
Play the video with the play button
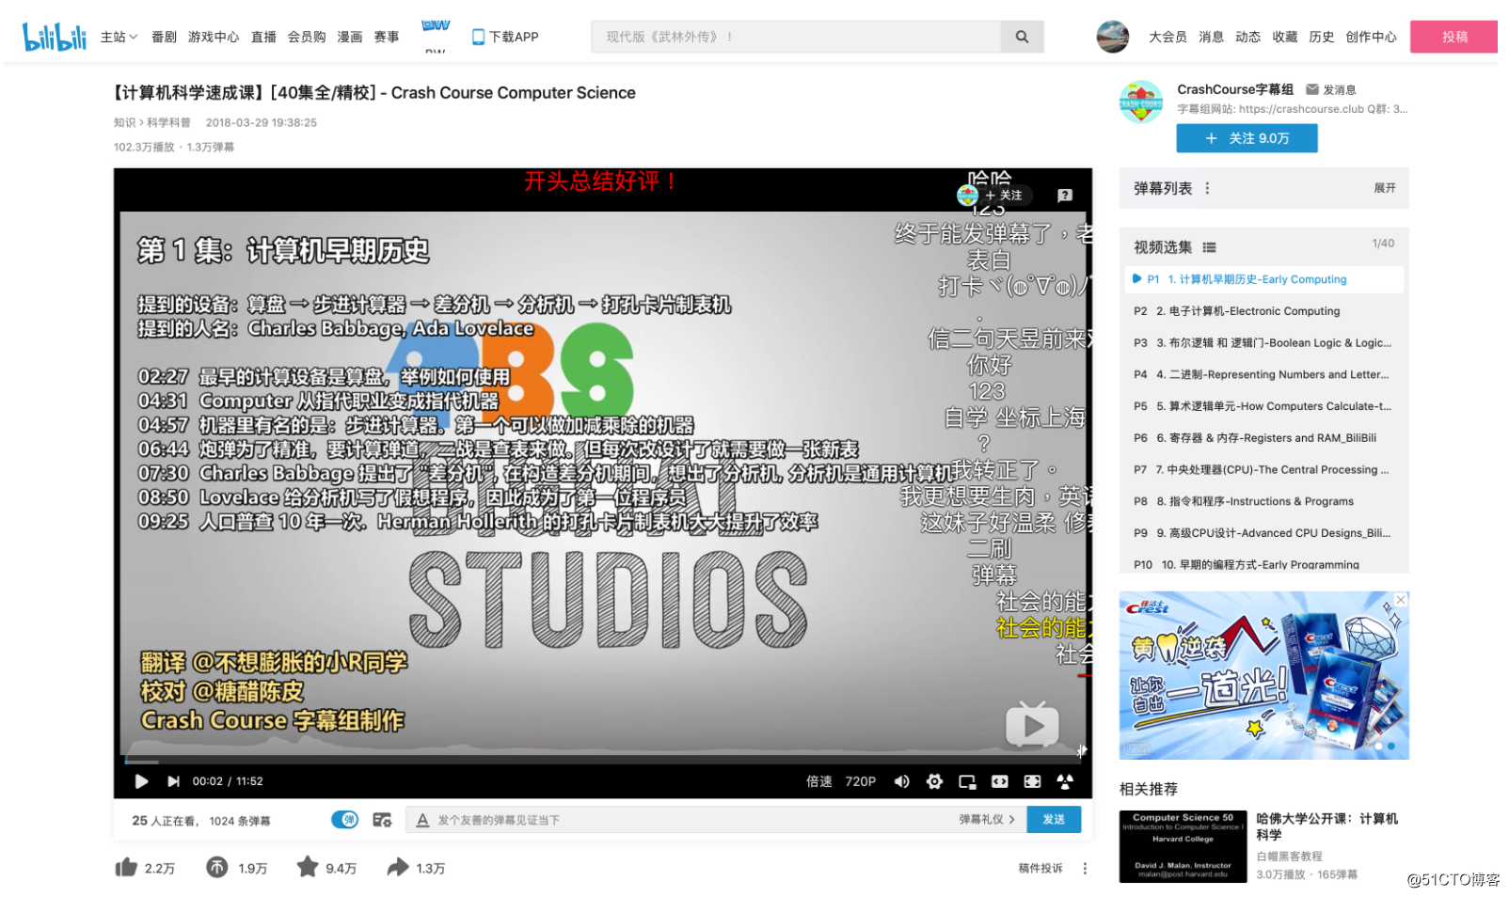[x=141, y=781]
